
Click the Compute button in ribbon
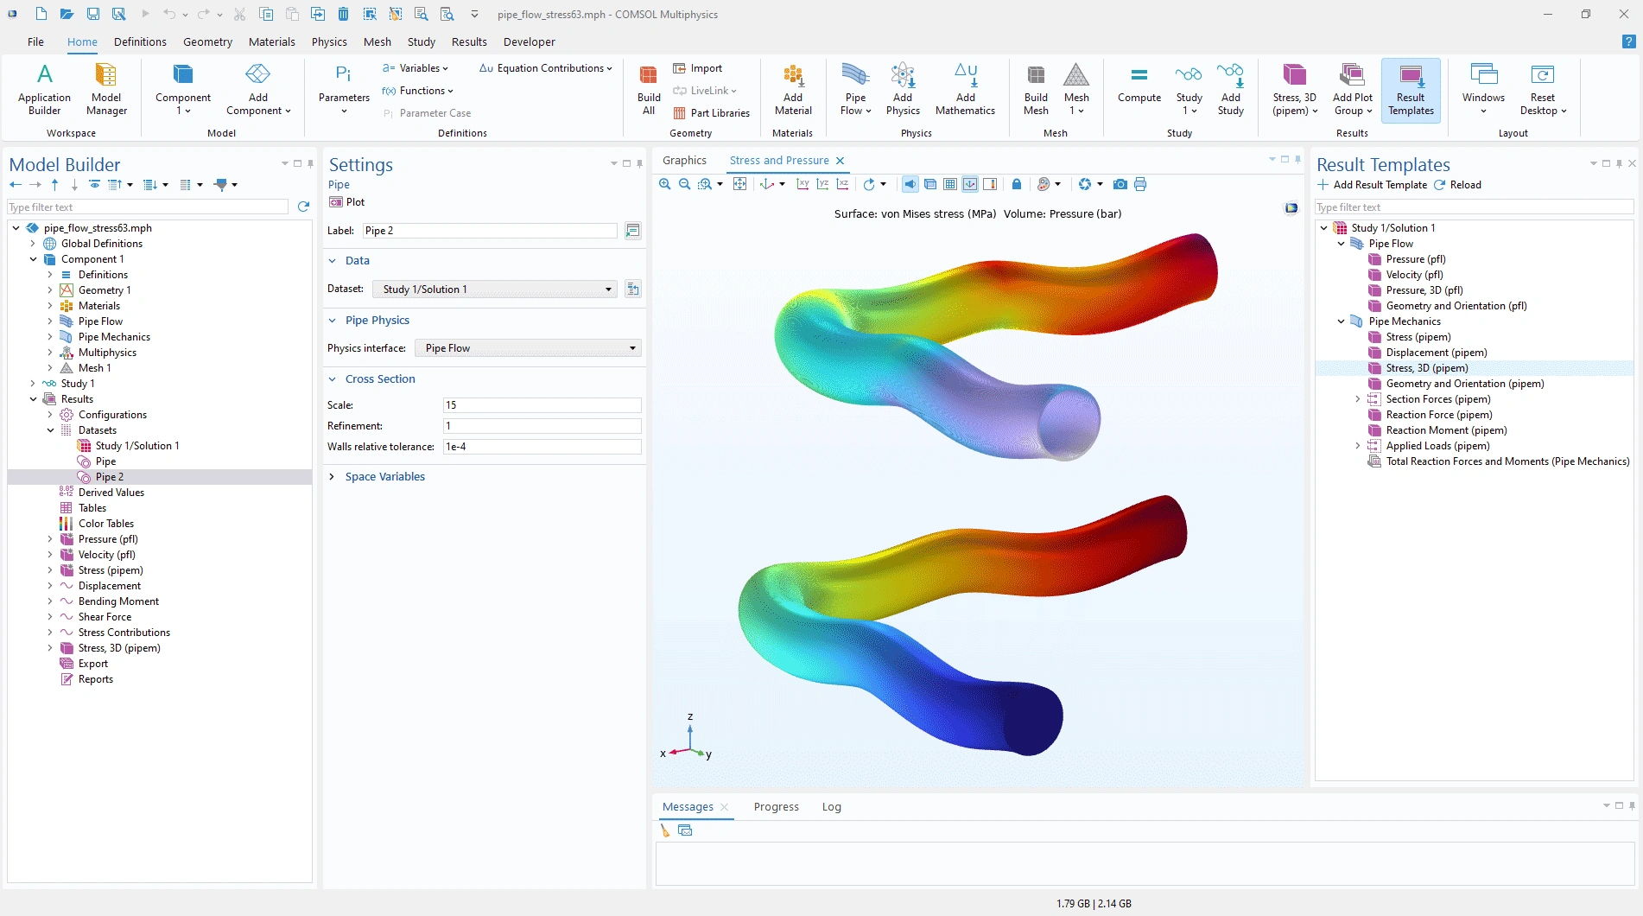(x=1139, y=90)
